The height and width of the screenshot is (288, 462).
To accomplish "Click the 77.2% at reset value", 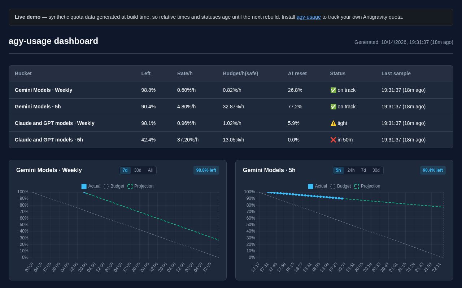I will click(x=295, y=107).
